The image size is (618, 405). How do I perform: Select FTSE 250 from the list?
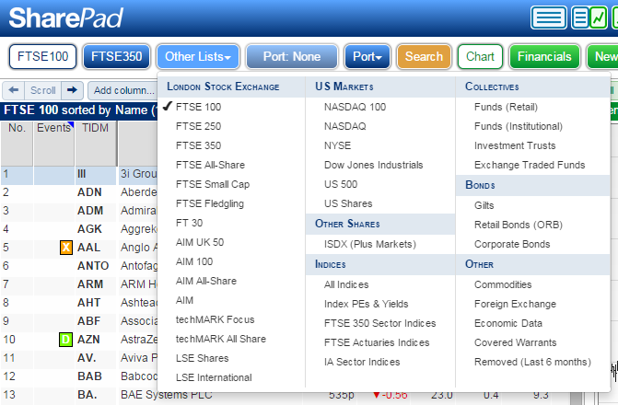tap(198, 126)
